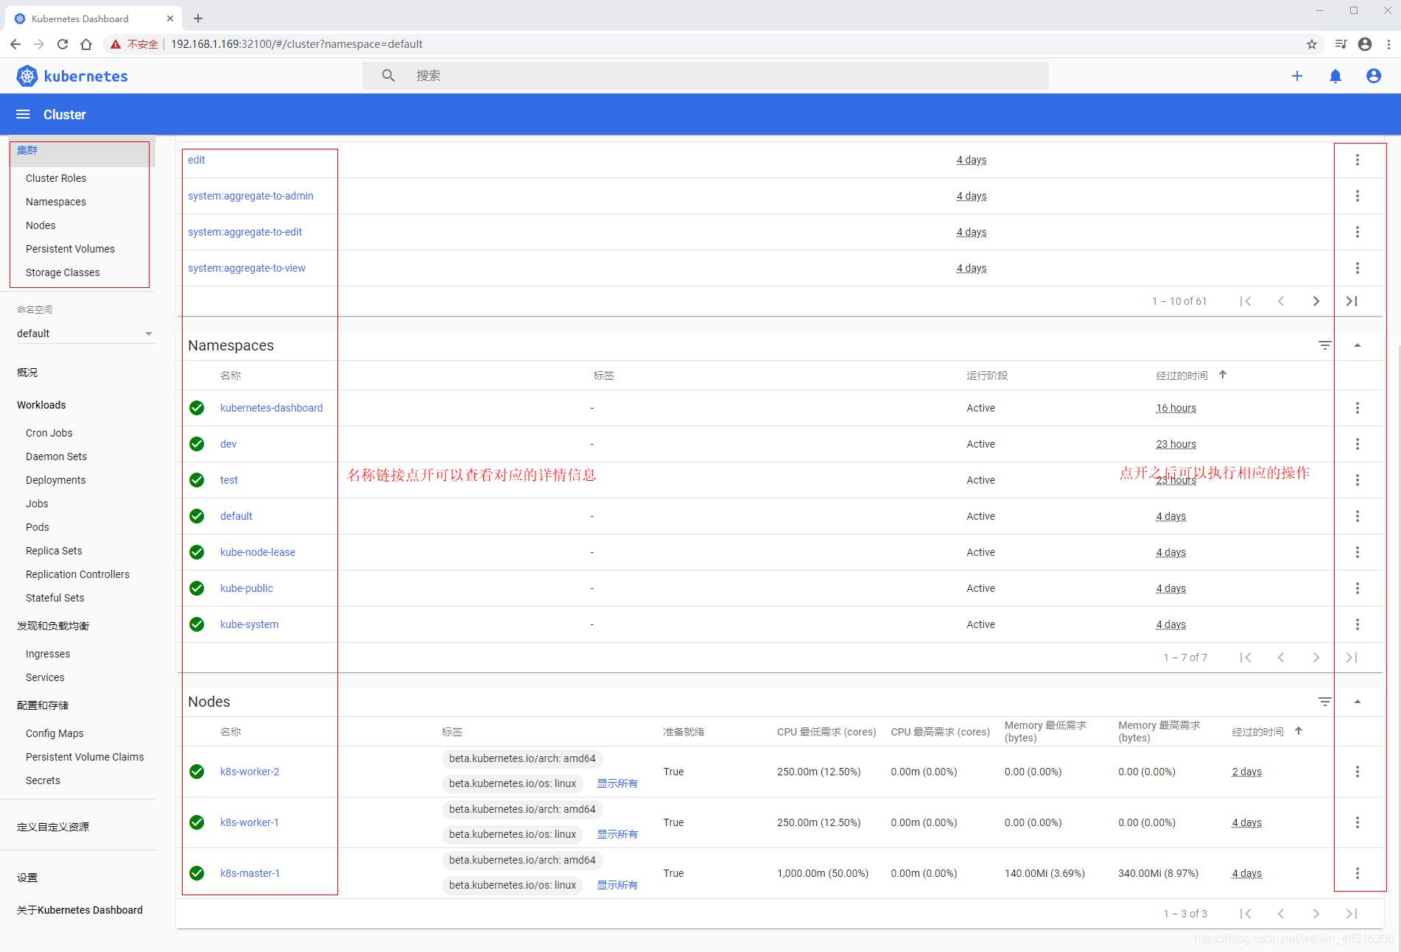The image size is (1401, 952).
Task: Open the hamburger navigation menu
Action: [x=23, y=114]
